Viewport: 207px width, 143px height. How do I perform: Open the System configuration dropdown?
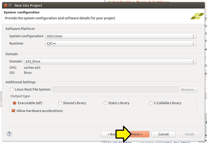121,36
